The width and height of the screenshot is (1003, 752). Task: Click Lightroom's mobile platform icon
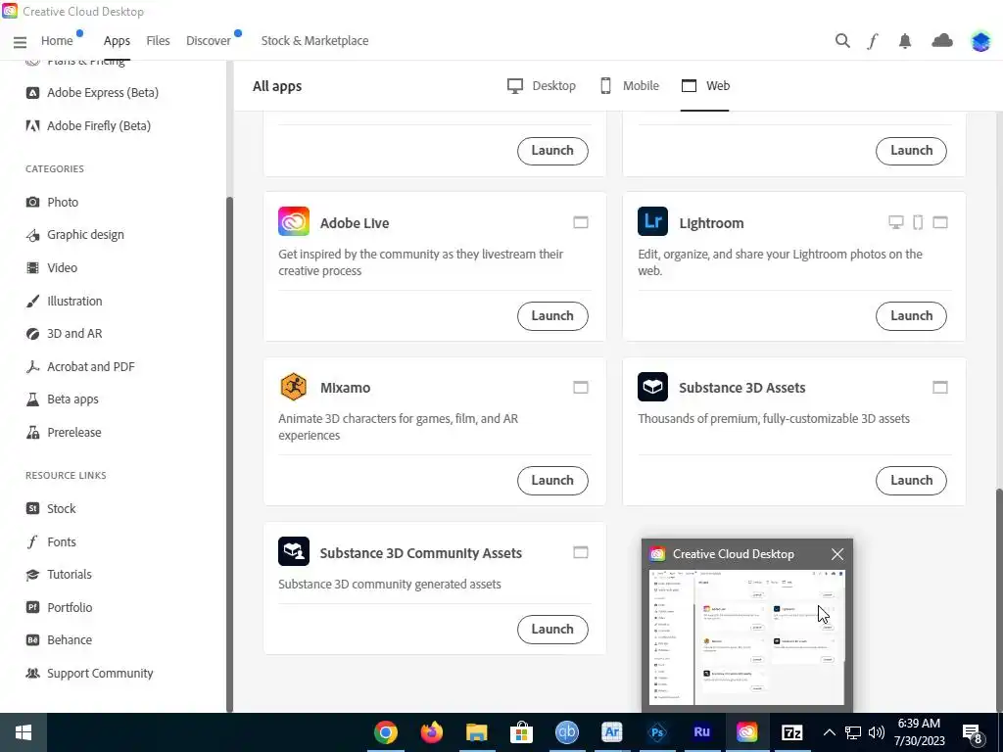[x=917, y=222]
